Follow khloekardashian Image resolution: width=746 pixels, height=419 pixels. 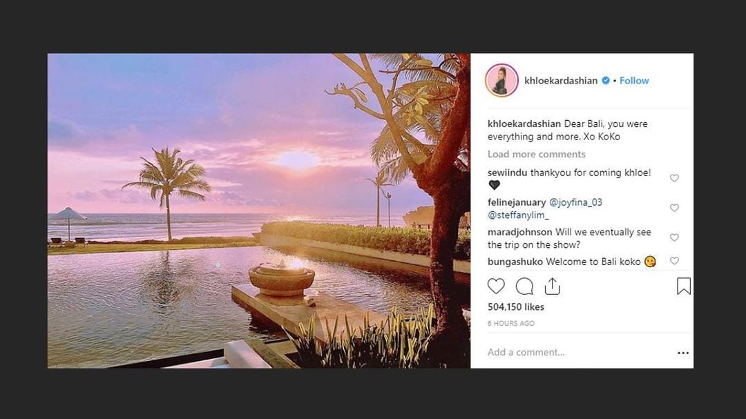[633, 80]
